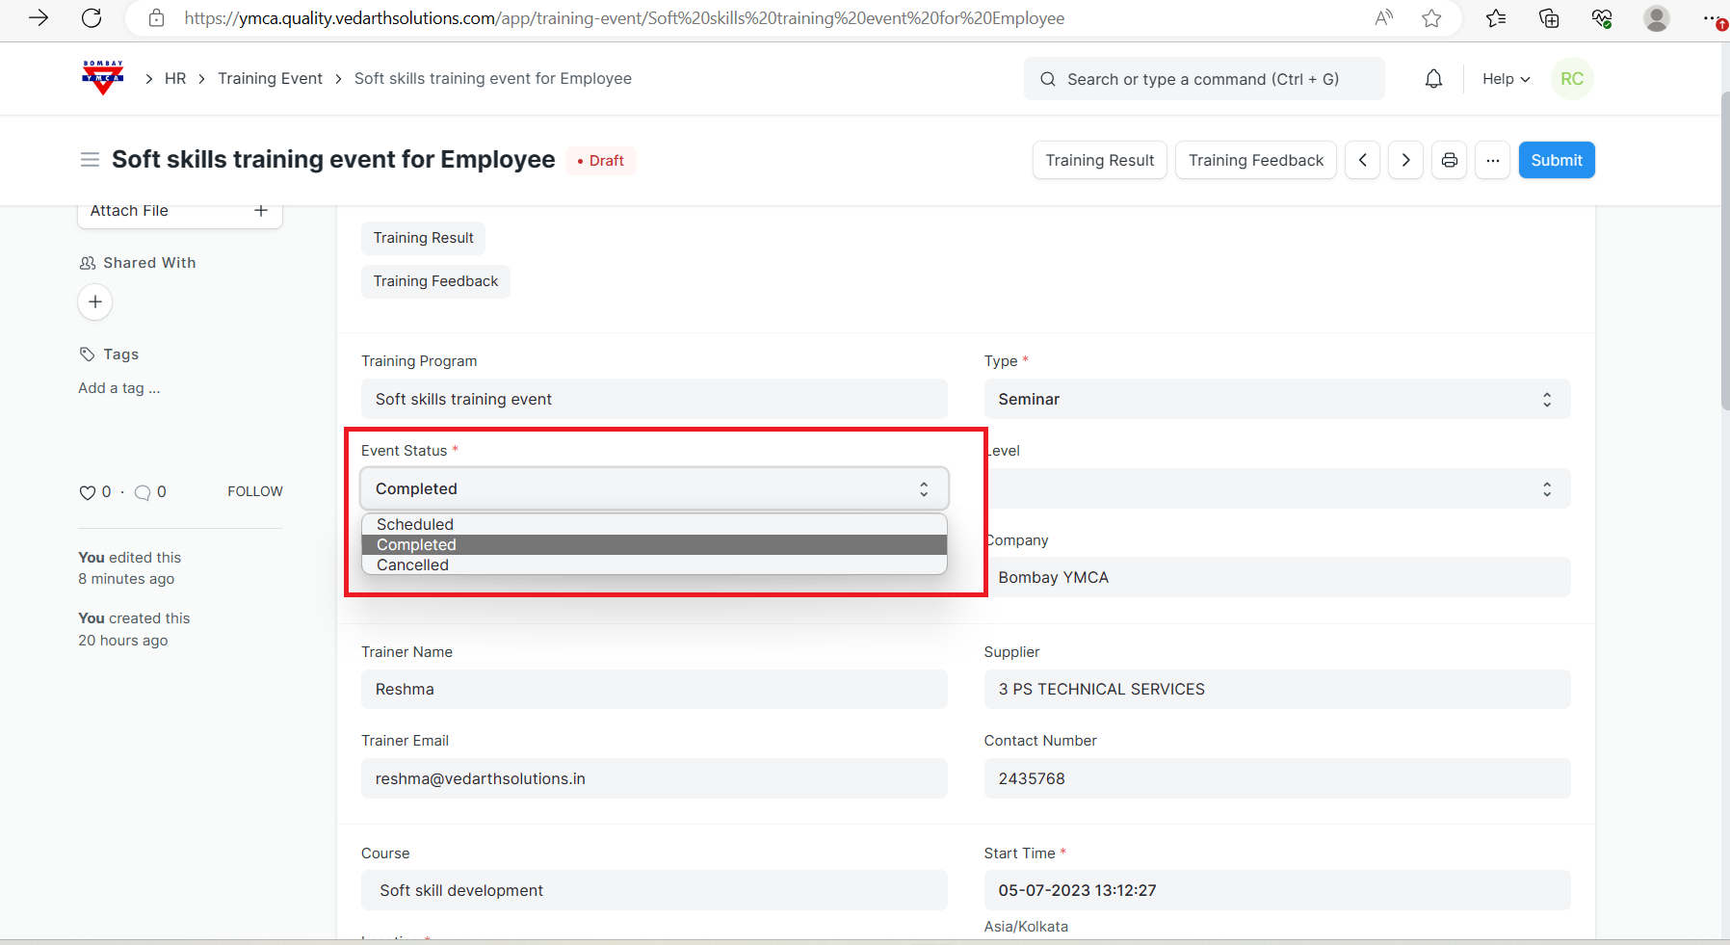Open the three-dots more actions menu
This screenshot has width=1730, height=945.
tap(1492, 160)
